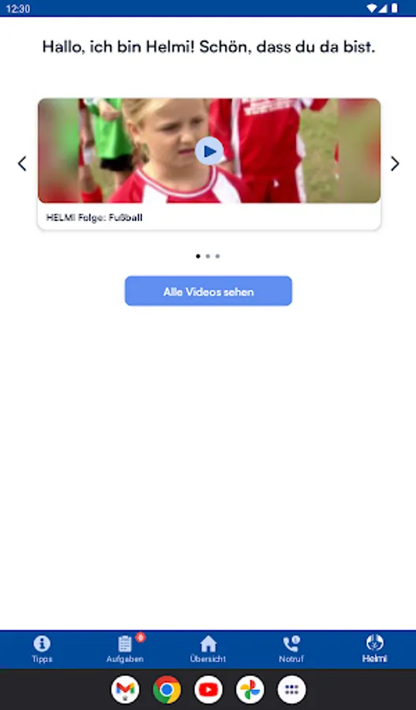Select the third carousel page dot
416x710 pixels.
click(x=218, y=256)
